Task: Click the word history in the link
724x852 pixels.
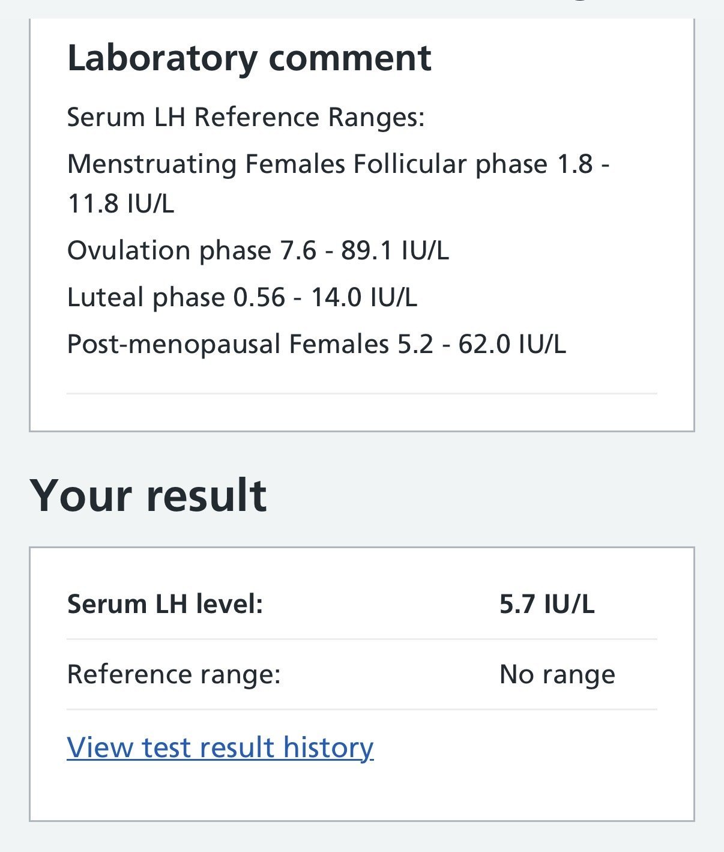Action: click(x=328, y=748)
